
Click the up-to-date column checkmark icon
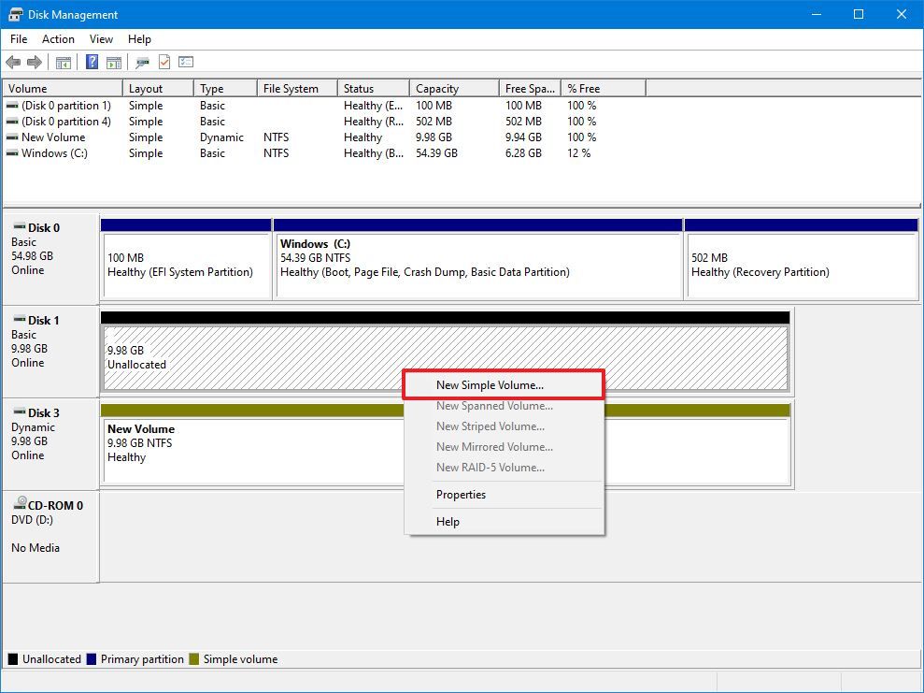click(x=163, y=62)
